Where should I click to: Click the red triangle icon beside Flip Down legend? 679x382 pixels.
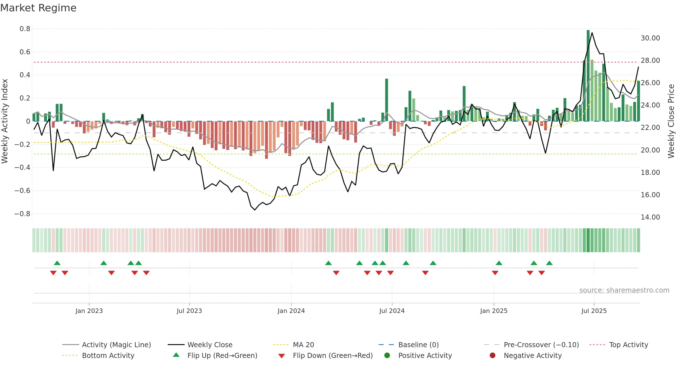click(x=282, y=356)
